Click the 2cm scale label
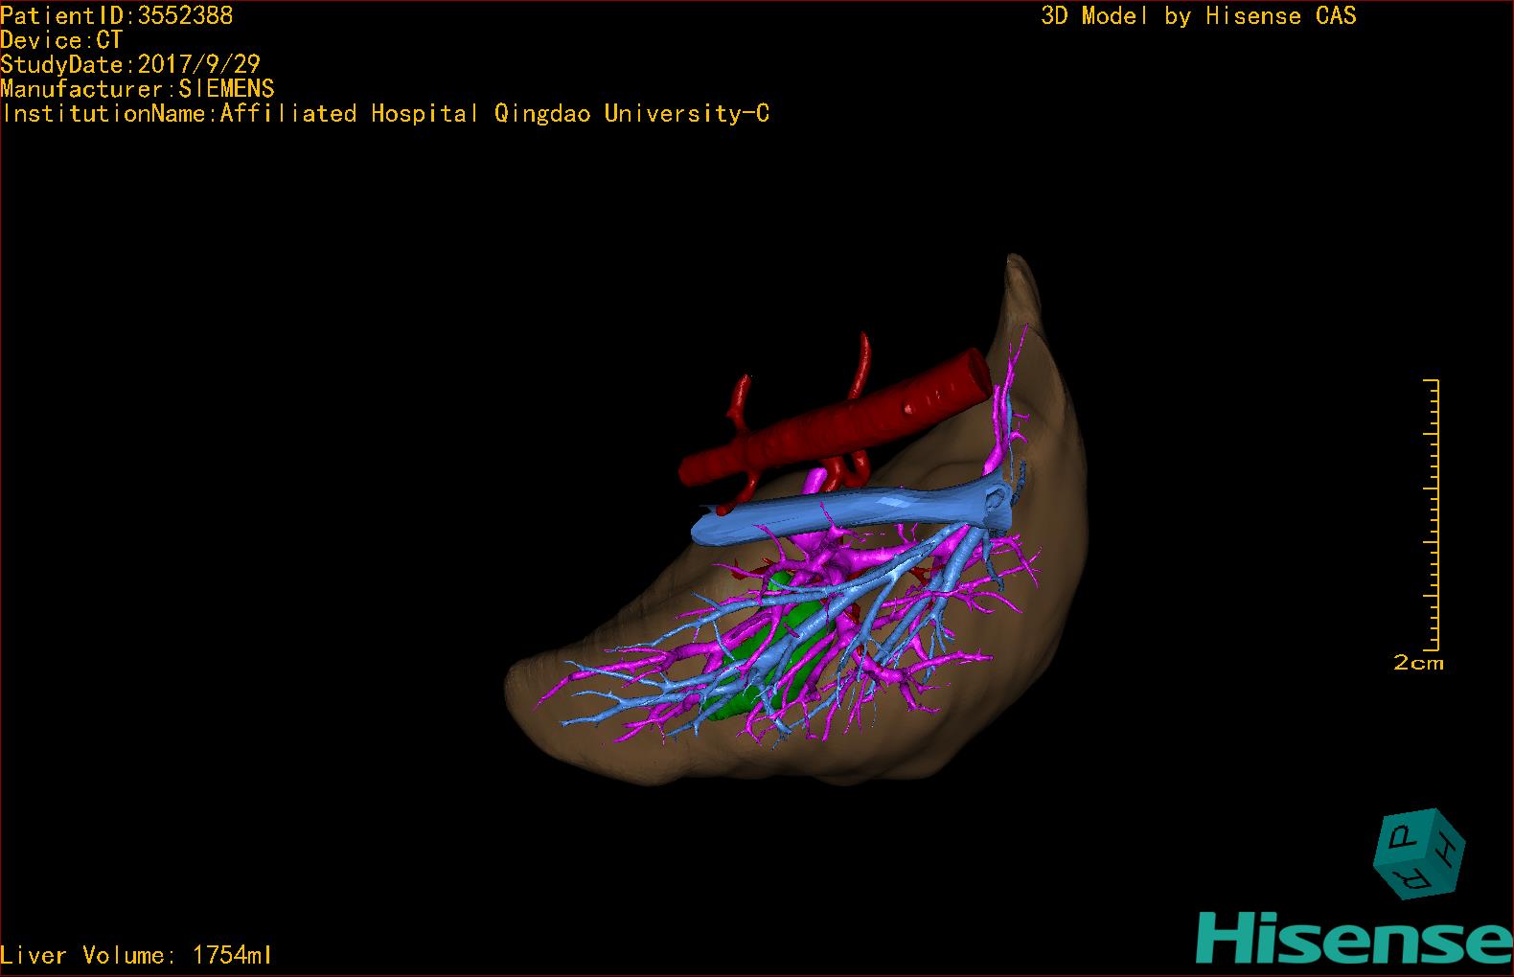Viewport: 1514px width, 977px height. coord(1418,663)
